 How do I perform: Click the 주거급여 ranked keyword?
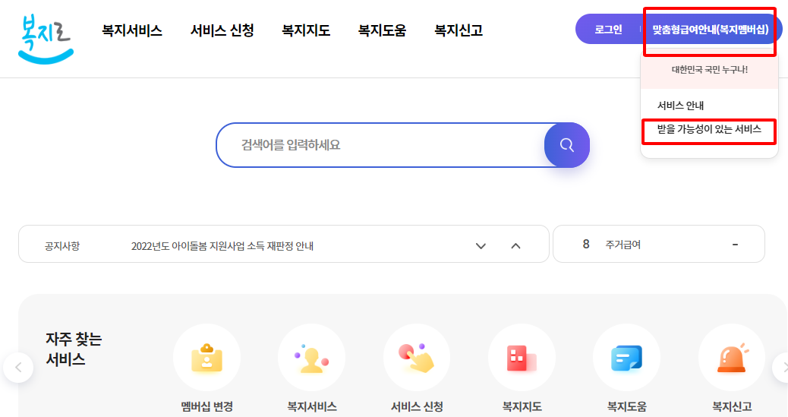coord(623,245)
